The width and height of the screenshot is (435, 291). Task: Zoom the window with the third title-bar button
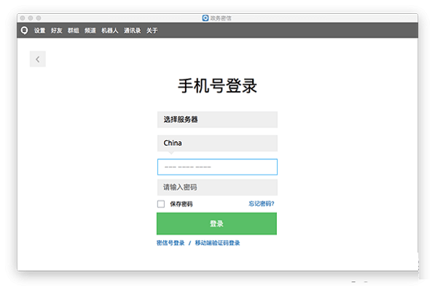click(x=39, y=18)
